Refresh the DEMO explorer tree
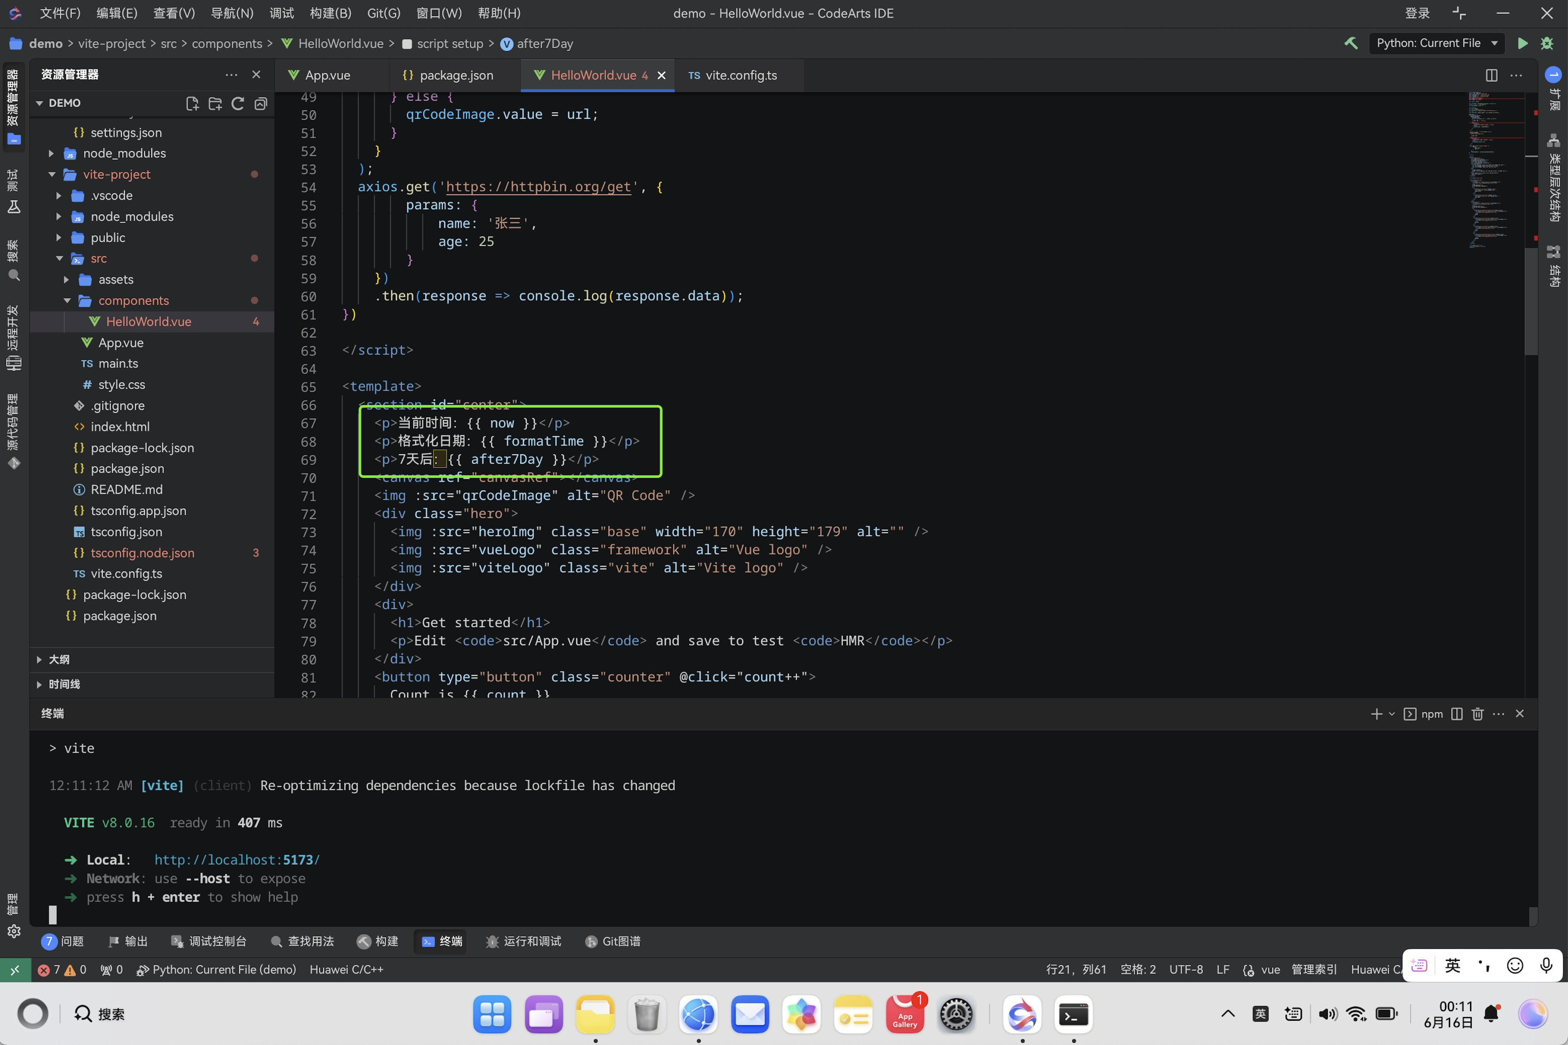 [237, 103]
